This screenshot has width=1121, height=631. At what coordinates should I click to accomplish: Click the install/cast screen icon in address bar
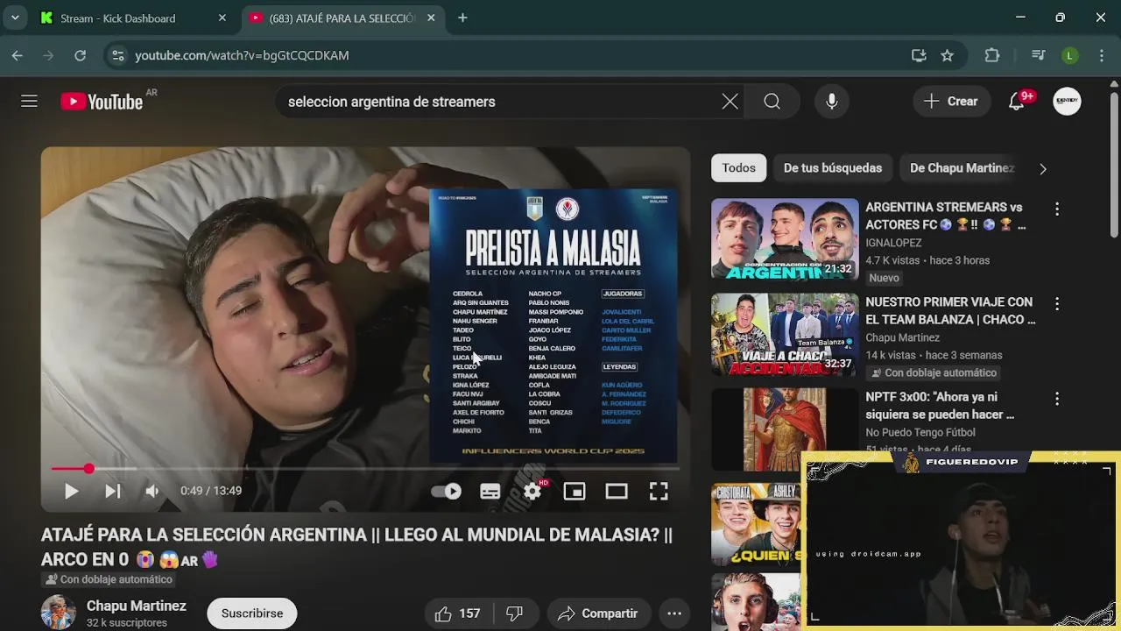(919, 55)
